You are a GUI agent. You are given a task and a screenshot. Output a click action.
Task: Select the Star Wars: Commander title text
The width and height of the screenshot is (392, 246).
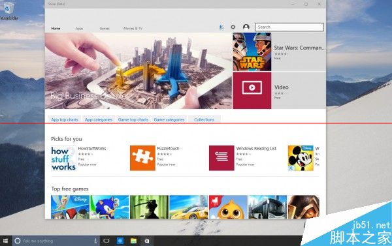click(x=300, y=48)
